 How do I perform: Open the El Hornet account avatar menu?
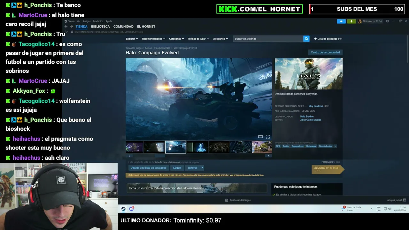point(360,21)
